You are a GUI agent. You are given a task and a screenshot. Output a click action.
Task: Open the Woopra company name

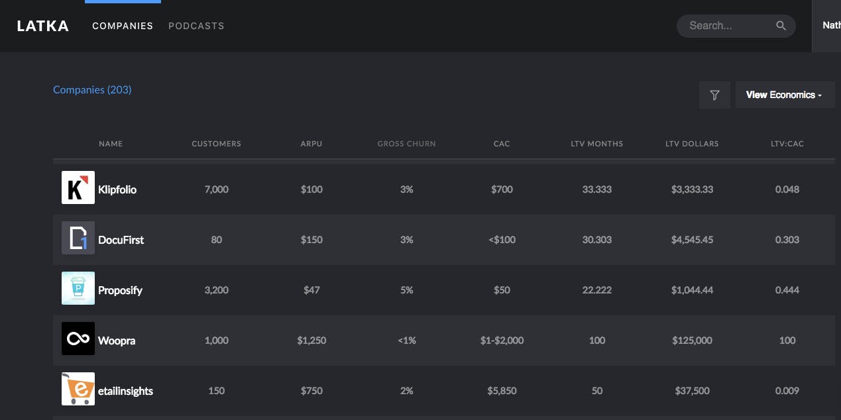coord(117,341)
